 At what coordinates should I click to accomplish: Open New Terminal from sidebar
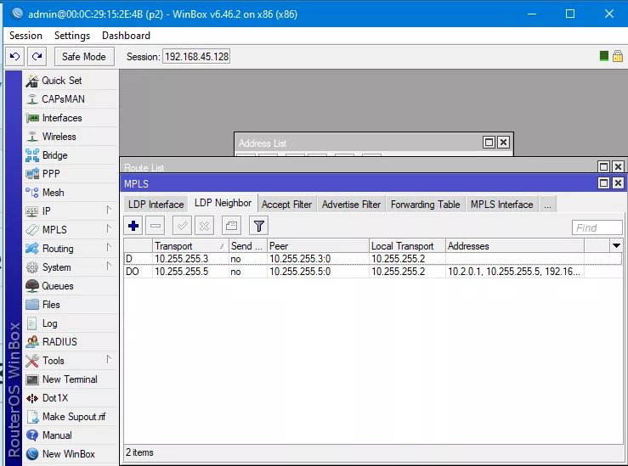(71, 379)
